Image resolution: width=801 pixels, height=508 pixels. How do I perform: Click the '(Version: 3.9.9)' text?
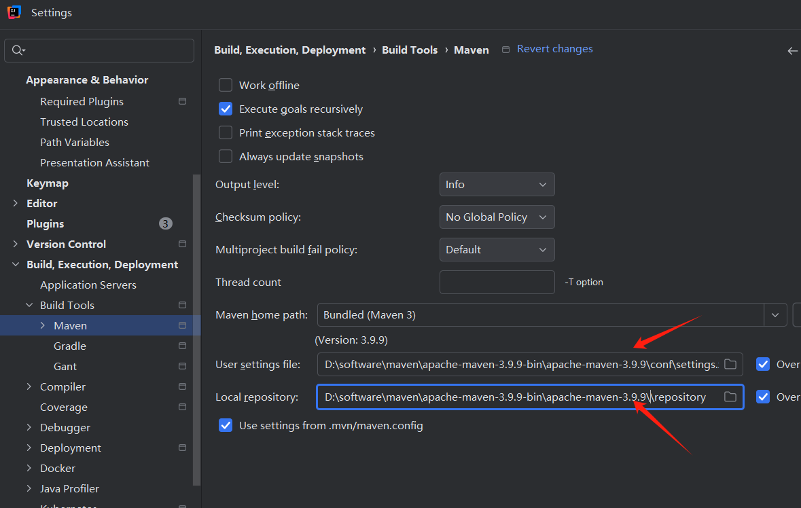351,340
